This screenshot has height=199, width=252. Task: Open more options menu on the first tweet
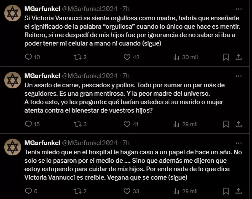[239, 9]
